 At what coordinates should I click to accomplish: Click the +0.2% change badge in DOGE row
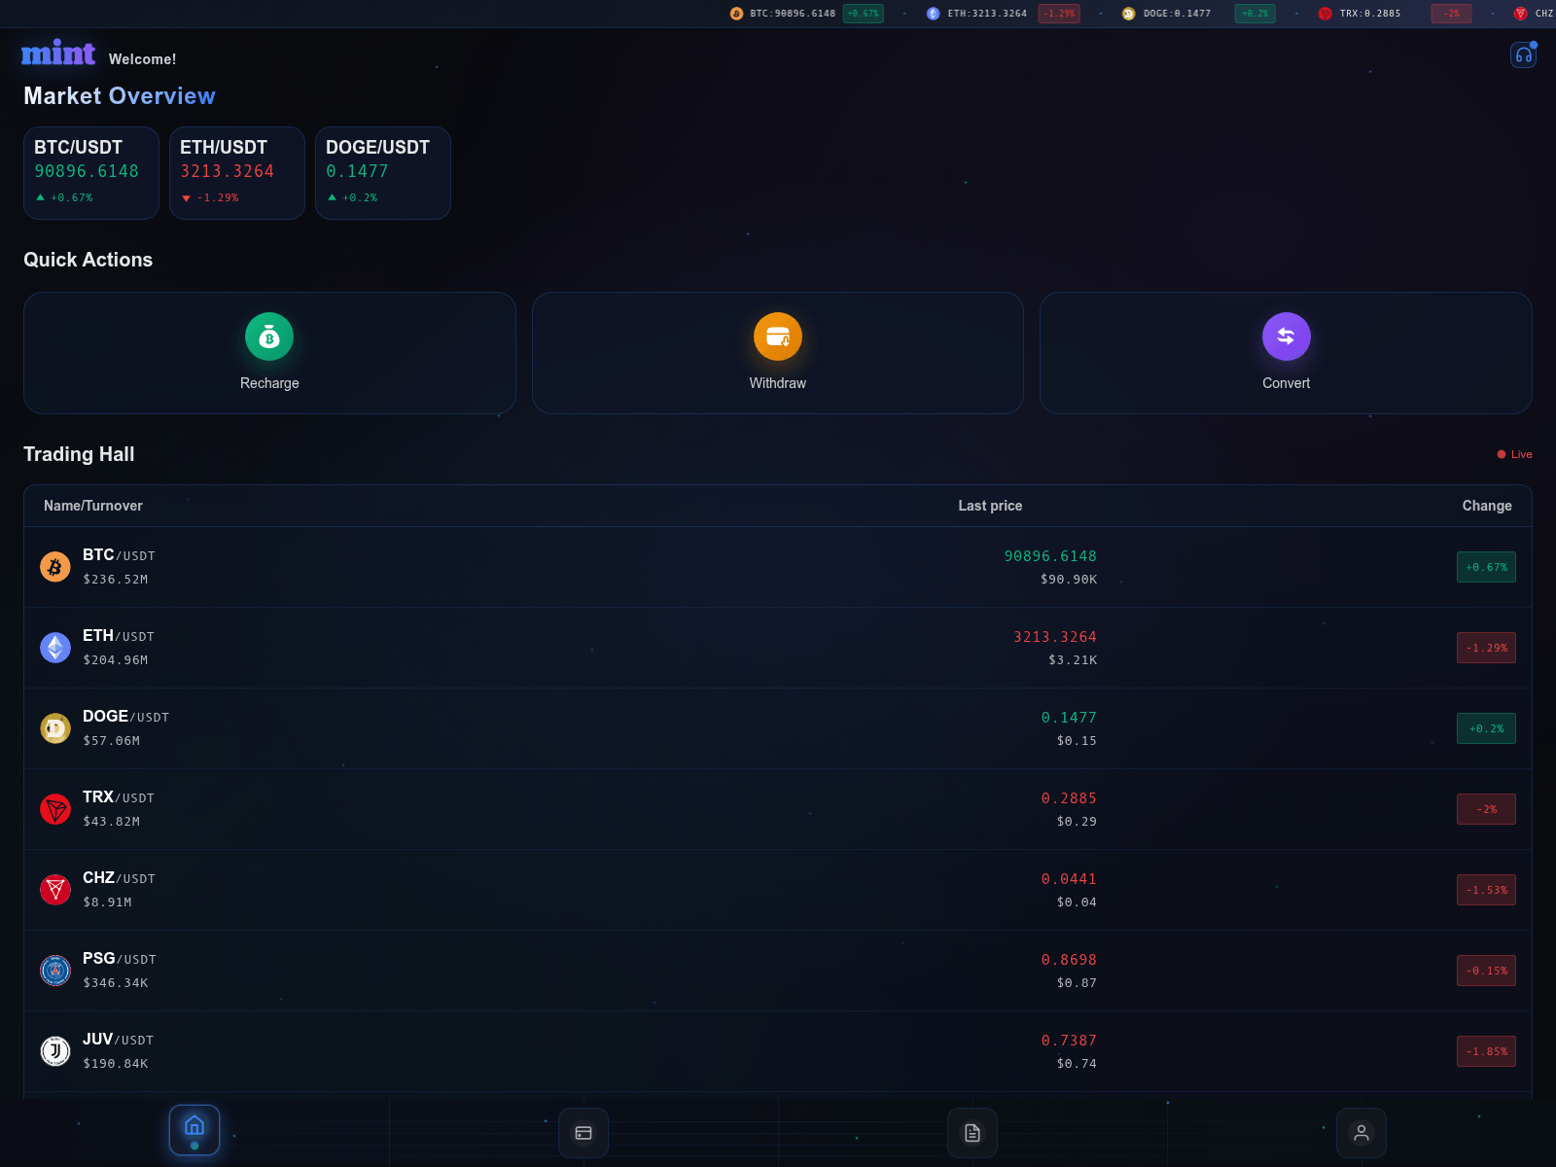[1486, 728]
